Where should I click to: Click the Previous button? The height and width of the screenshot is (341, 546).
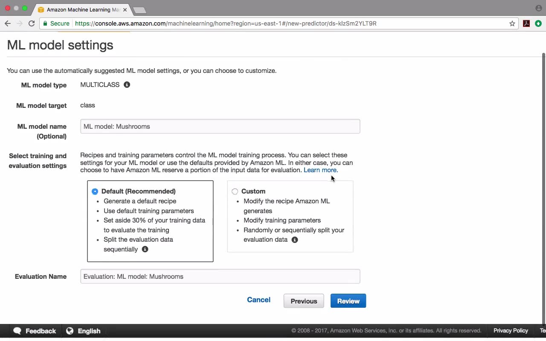[304, 301]
